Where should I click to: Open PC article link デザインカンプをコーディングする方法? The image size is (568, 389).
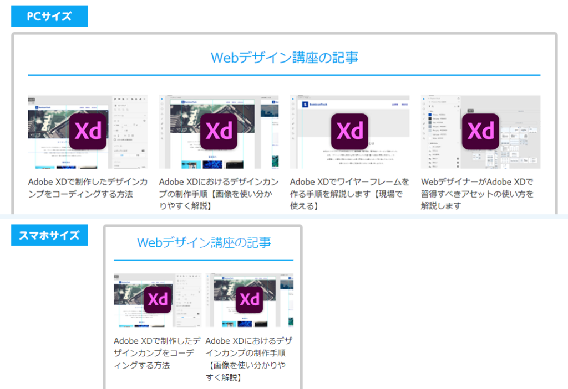(88, 188)
